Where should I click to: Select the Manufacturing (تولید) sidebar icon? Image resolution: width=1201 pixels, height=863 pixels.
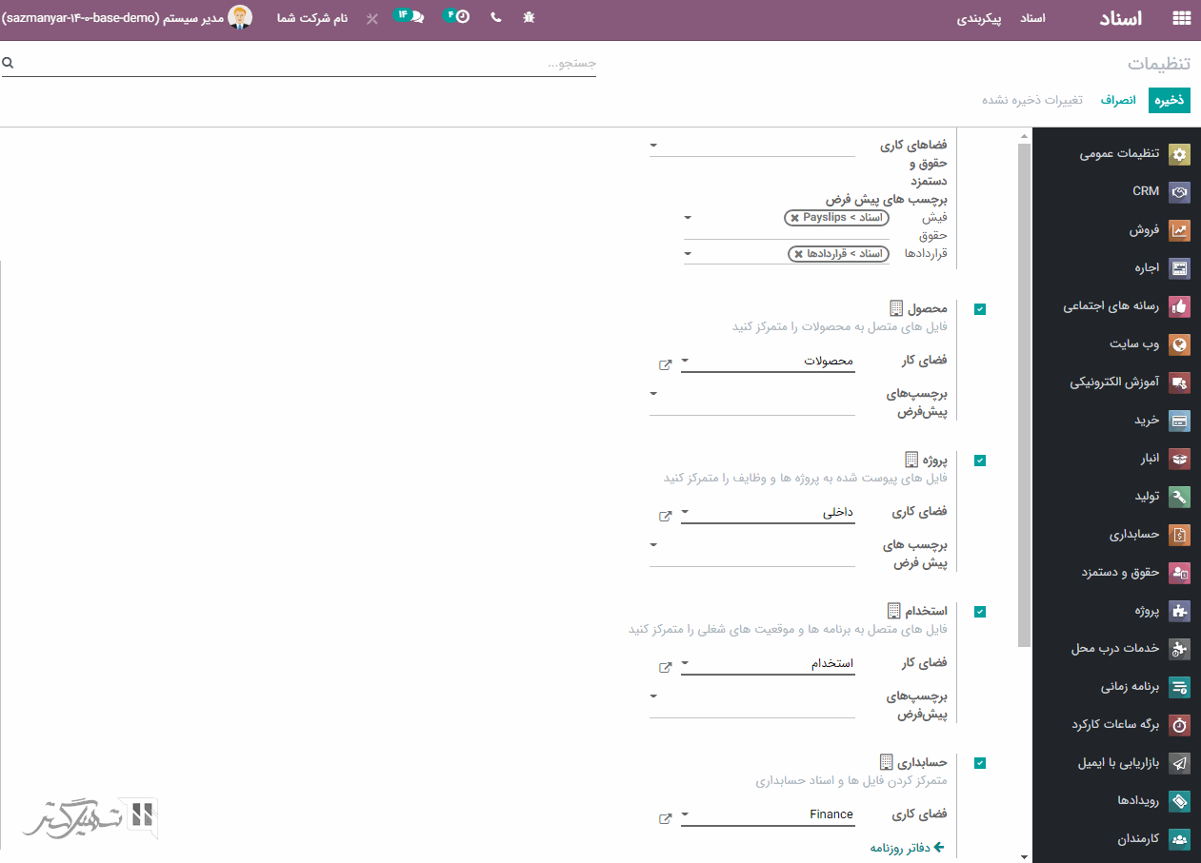[x=1180, y=497]
